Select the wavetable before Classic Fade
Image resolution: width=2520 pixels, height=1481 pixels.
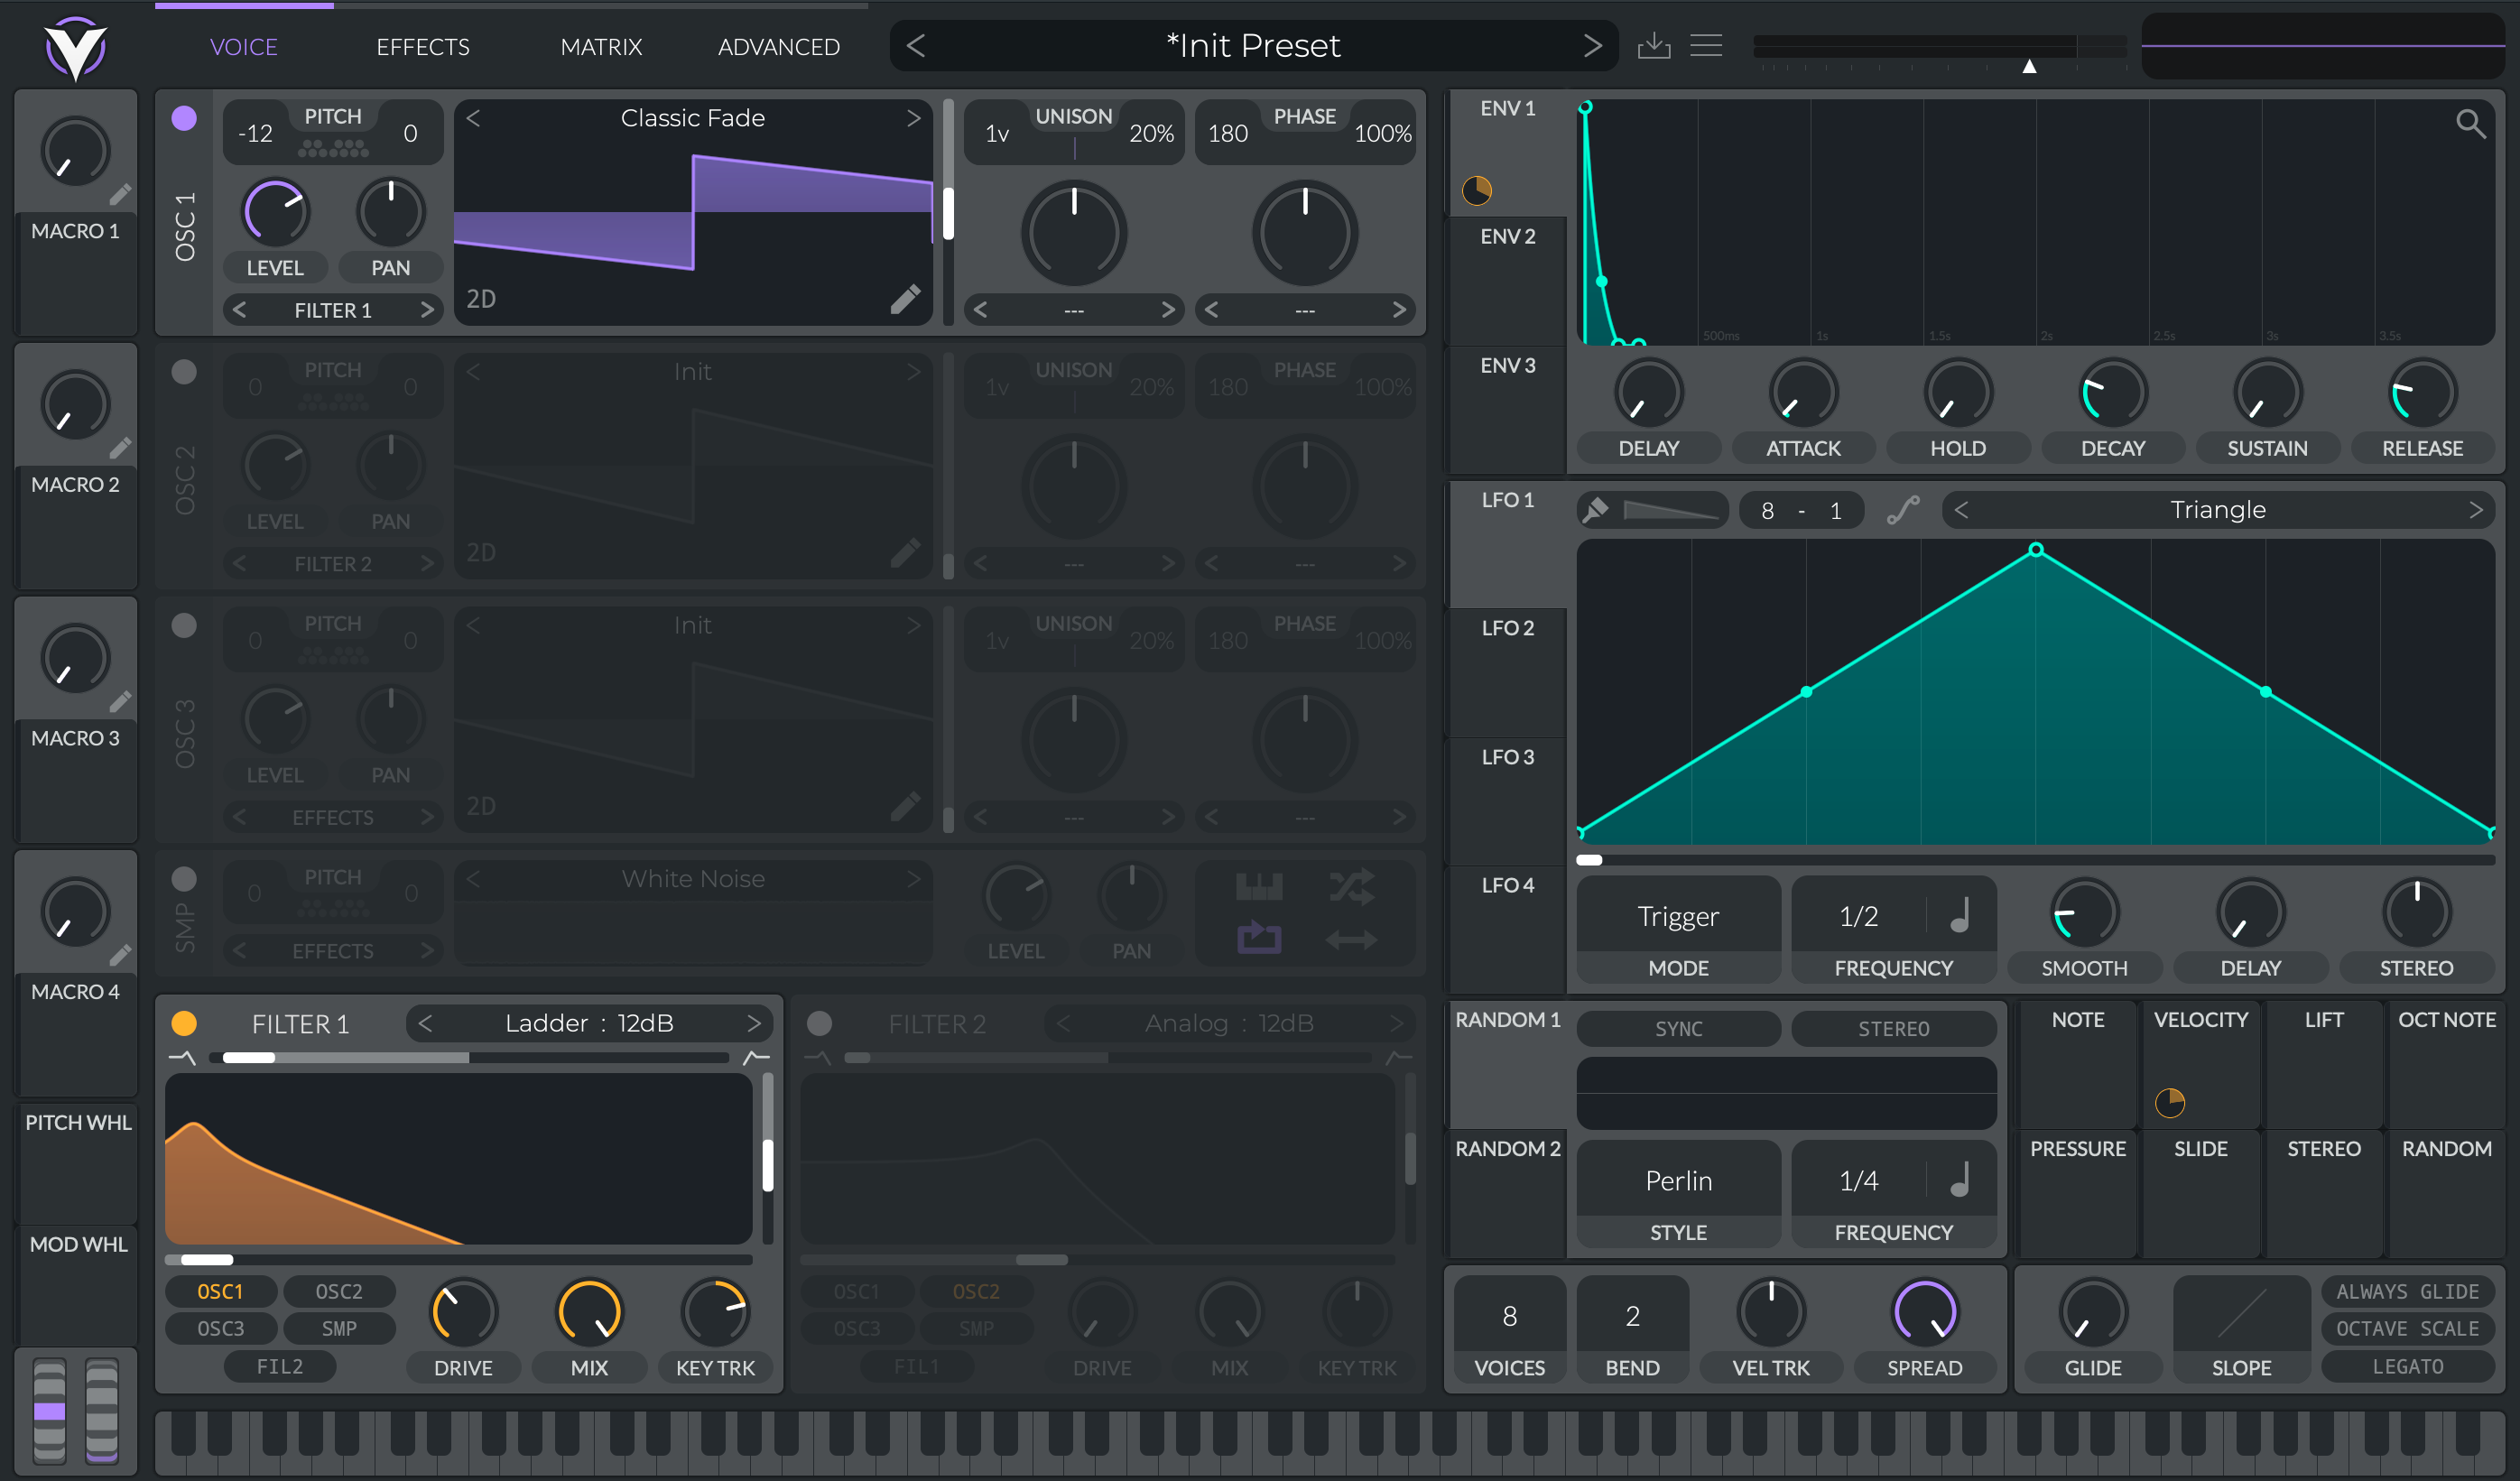pos(474,118)
